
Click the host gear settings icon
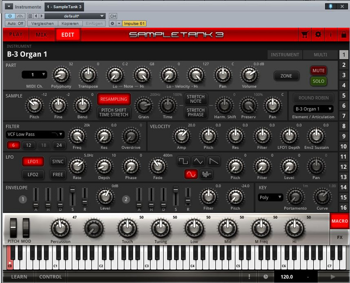(x=112, y=24)
